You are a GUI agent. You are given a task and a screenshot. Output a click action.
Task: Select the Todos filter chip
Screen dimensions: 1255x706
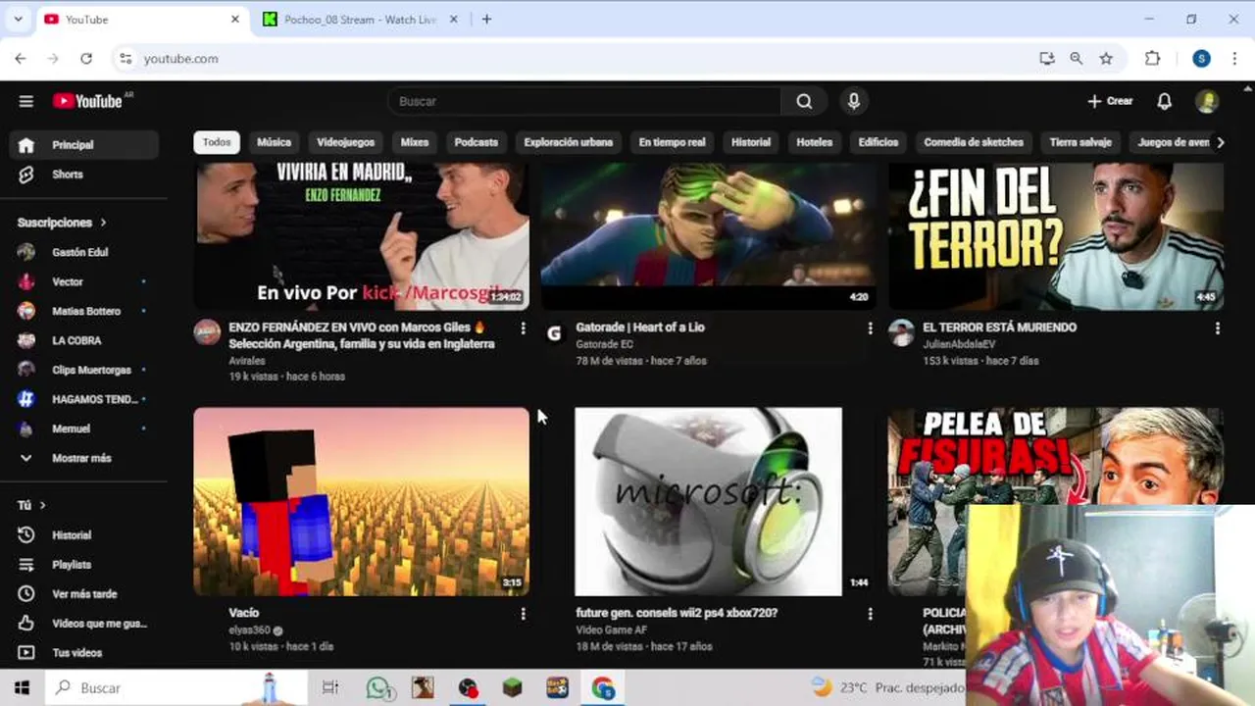(217, 142)
